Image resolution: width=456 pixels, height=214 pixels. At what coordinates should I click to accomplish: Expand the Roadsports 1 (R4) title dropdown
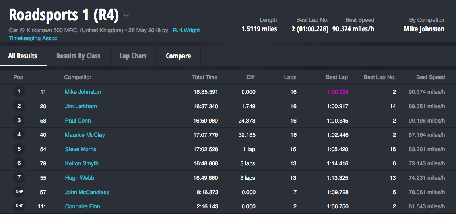click(126, 16)
